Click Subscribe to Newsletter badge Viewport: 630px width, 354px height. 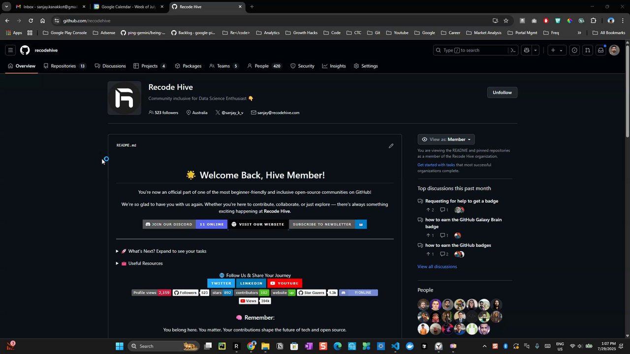pyautogui.click(x=328, y=224)
